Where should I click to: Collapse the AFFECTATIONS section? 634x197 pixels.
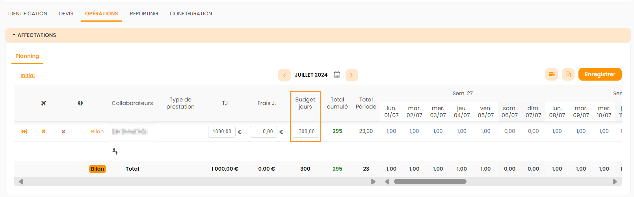(14, 35)
